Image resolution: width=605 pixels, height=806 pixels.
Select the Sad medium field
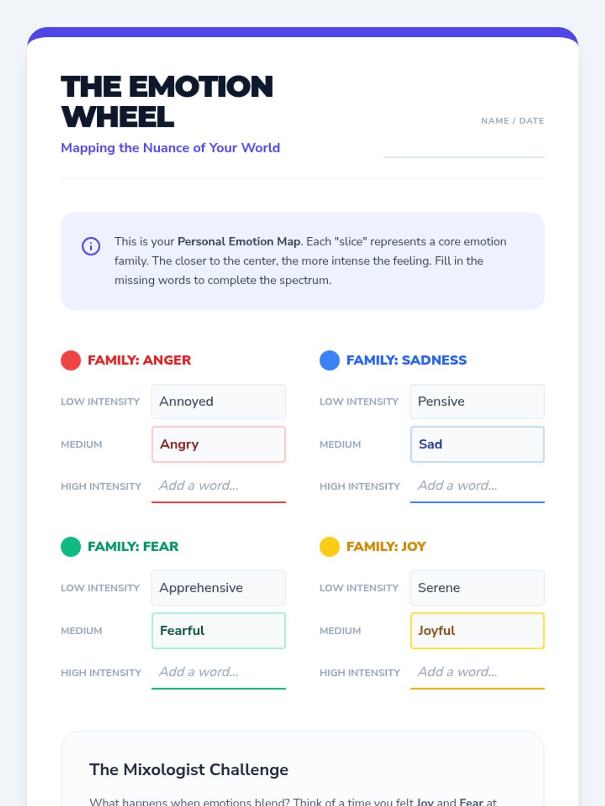click(x=477, y=444)
